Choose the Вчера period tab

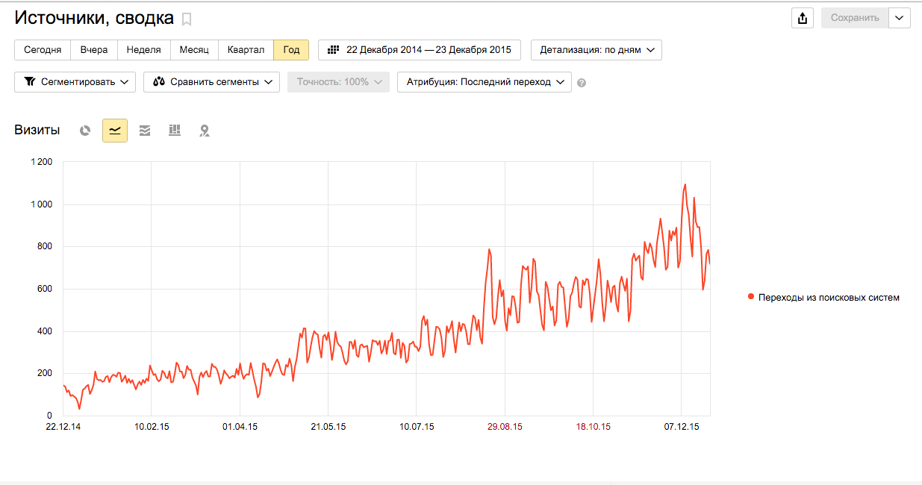coord(94,50)
